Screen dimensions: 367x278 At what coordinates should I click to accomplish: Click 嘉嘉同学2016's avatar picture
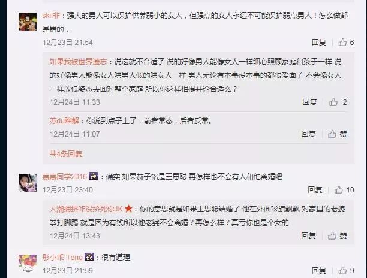(28, 183)
